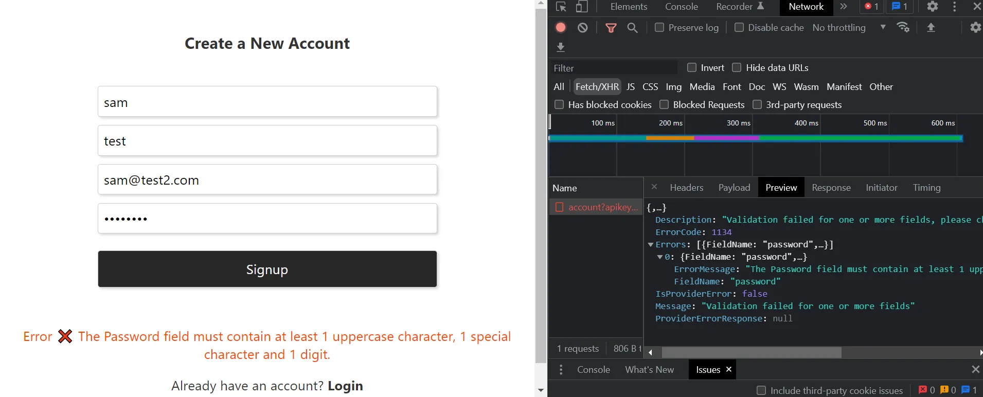
Task: Filter requests by All types
Action: click(559, 87)
